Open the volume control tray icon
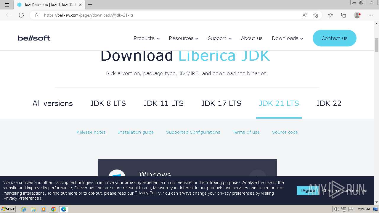Screen dimensions: 379x213 coord(337,209)
